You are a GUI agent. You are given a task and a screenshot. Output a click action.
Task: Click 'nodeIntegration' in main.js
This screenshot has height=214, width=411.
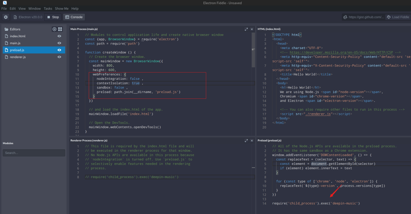coord(112,79)
